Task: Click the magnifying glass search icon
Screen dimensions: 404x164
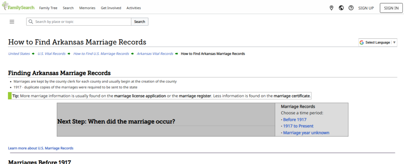Action: [x=30, y=22]
